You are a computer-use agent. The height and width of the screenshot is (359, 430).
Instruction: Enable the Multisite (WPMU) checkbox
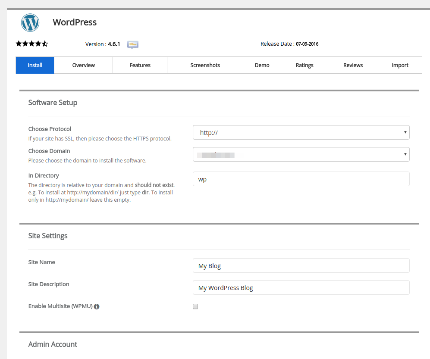[x=195, y=306]
